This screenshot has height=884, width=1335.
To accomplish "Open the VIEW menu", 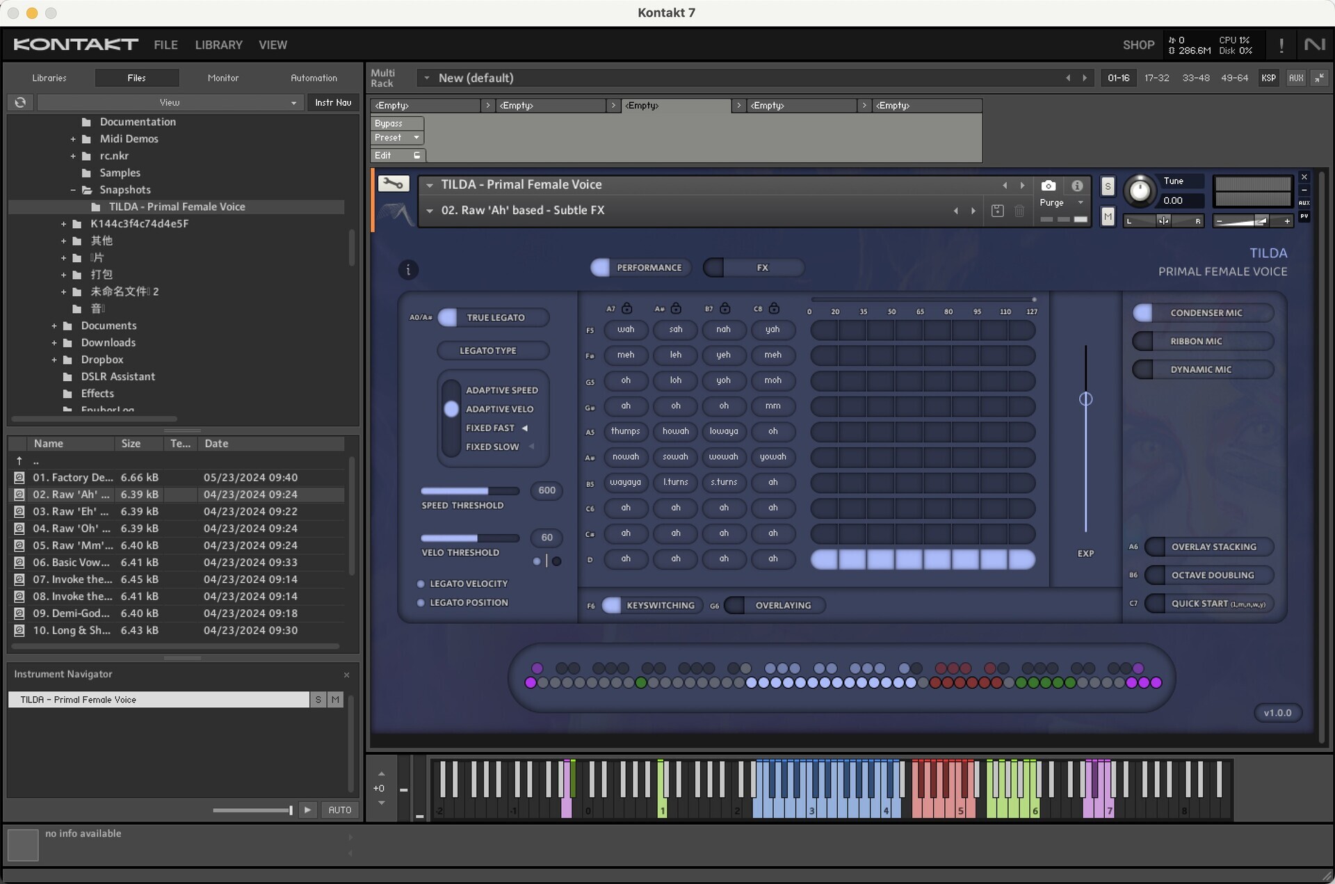I will pos(273,45).
